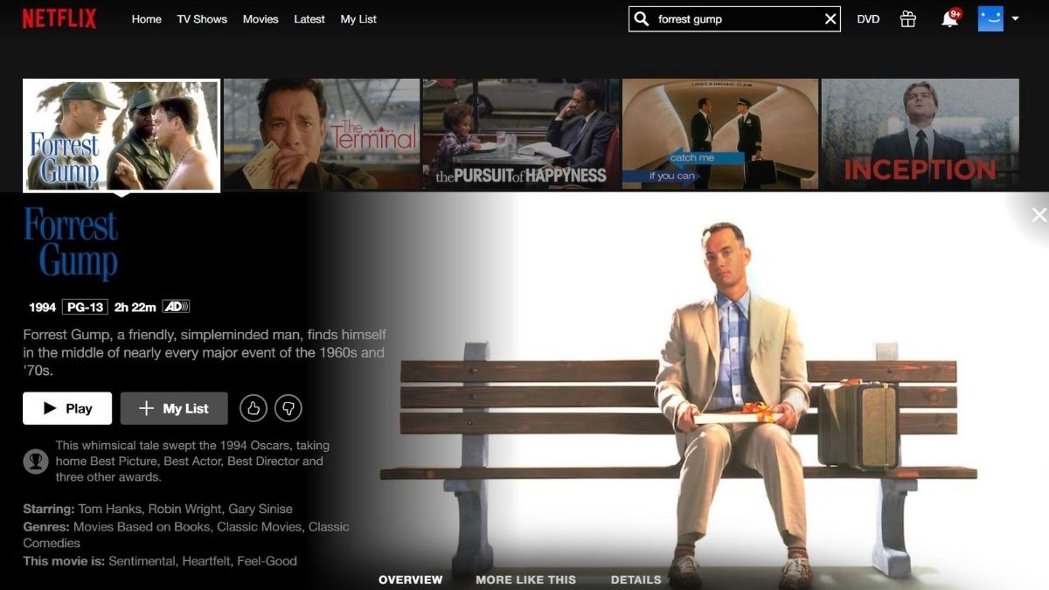1049x590 pixels.
Task: Add Forrest Gump to My List
Action: 174,408
